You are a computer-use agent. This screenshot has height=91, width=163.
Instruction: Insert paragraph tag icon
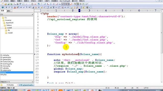(27, 7)
